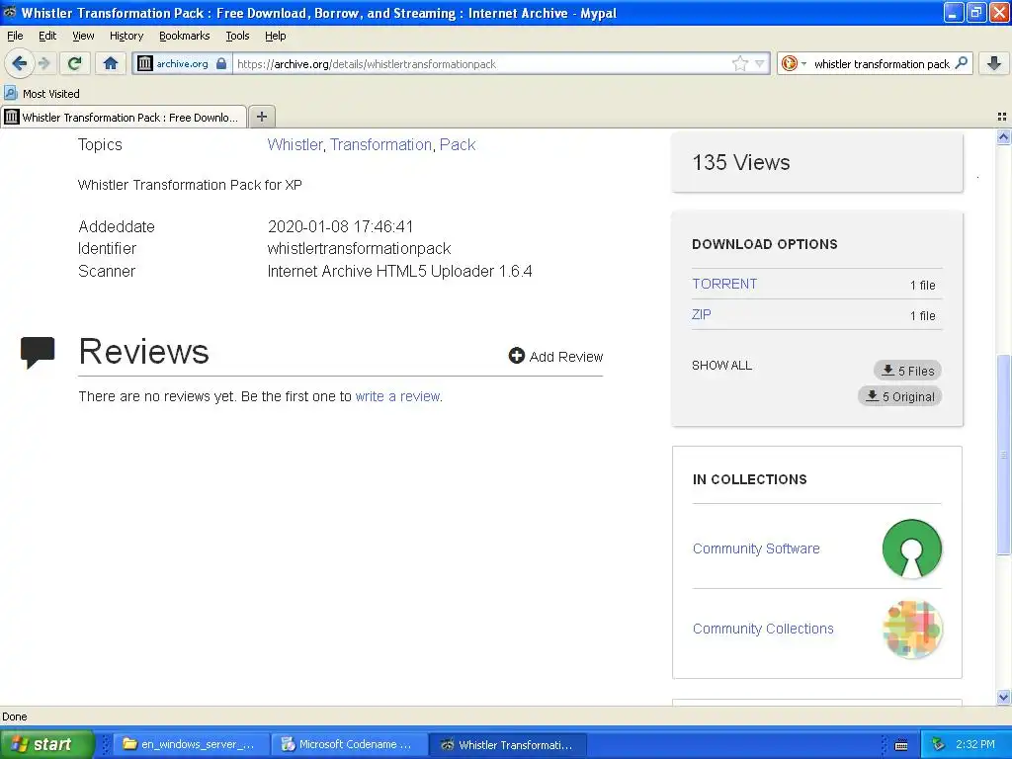Click the URL address field
This screenshot has width=1012, height=759.
[481, 64]
